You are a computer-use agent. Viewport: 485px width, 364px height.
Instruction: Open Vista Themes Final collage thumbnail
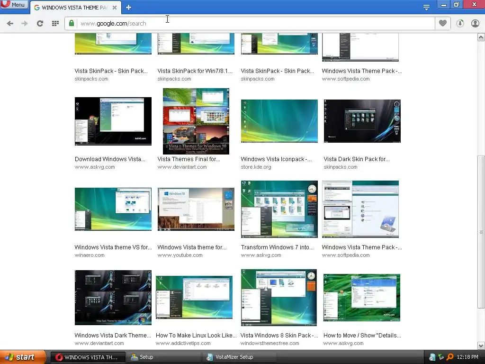coord(196,121)
